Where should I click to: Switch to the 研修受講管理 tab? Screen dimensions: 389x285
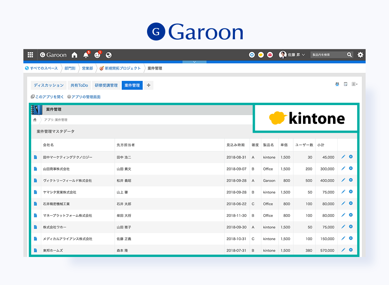pyautogui.click(x=106, y=85)
